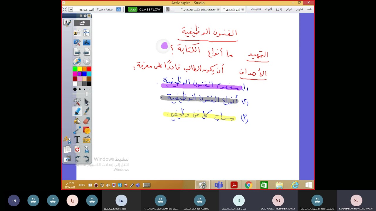
Task: Click the ENG language indicator
Action: pyautogui.click(x=82, y=185)
